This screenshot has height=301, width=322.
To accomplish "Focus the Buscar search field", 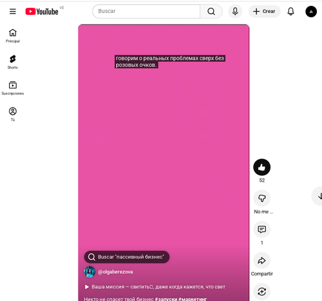I will tap(146, 11).
